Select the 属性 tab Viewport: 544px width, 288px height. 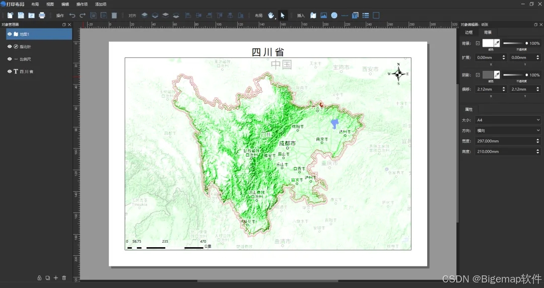469,109
